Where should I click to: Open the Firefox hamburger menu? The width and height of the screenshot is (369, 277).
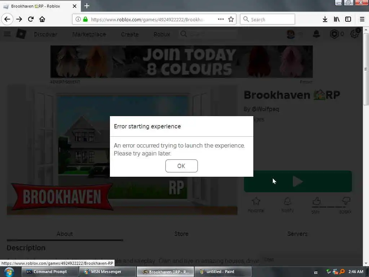[362, 19]
